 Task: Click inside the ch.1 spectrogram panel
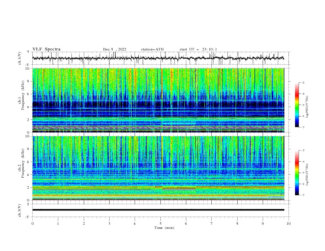(x=158, y=100)
